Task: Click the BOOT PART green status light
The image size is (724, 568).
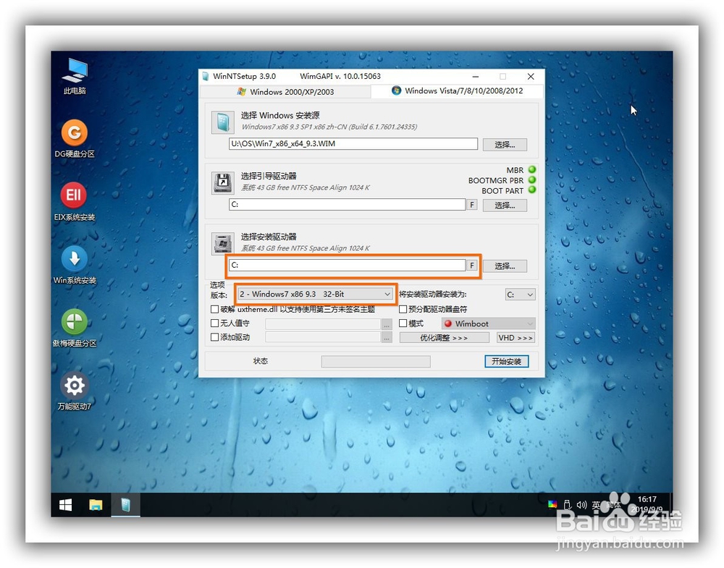Action: [x=532, y=190]
